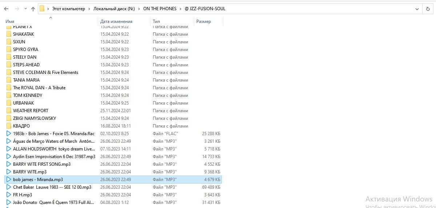
Task: Click size 31 431 КБ of João Donato file
Action: click(211, 203)
